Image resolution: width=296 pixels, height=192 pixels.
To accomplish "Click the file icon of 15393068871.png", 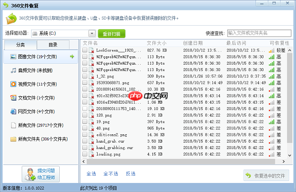I will [92, 83].
